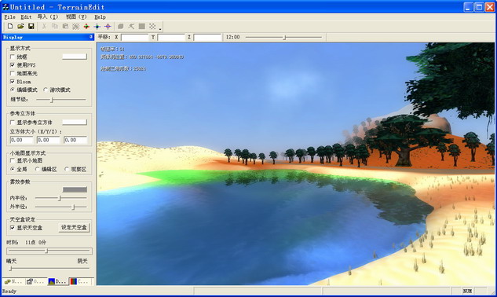Open the Help menu

click(100, 16)
